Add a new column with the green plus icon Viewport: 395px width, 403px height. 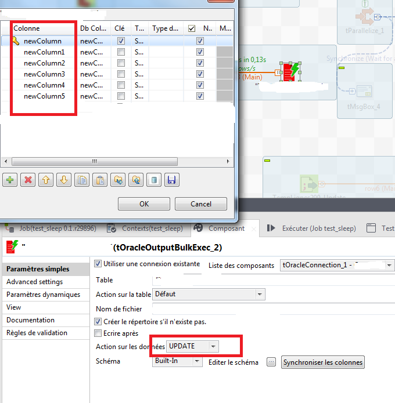pos(10,180)
